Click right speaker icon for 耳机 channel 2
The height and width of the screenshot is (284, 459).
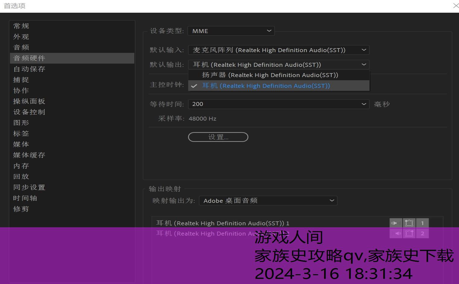pos(396,233)
